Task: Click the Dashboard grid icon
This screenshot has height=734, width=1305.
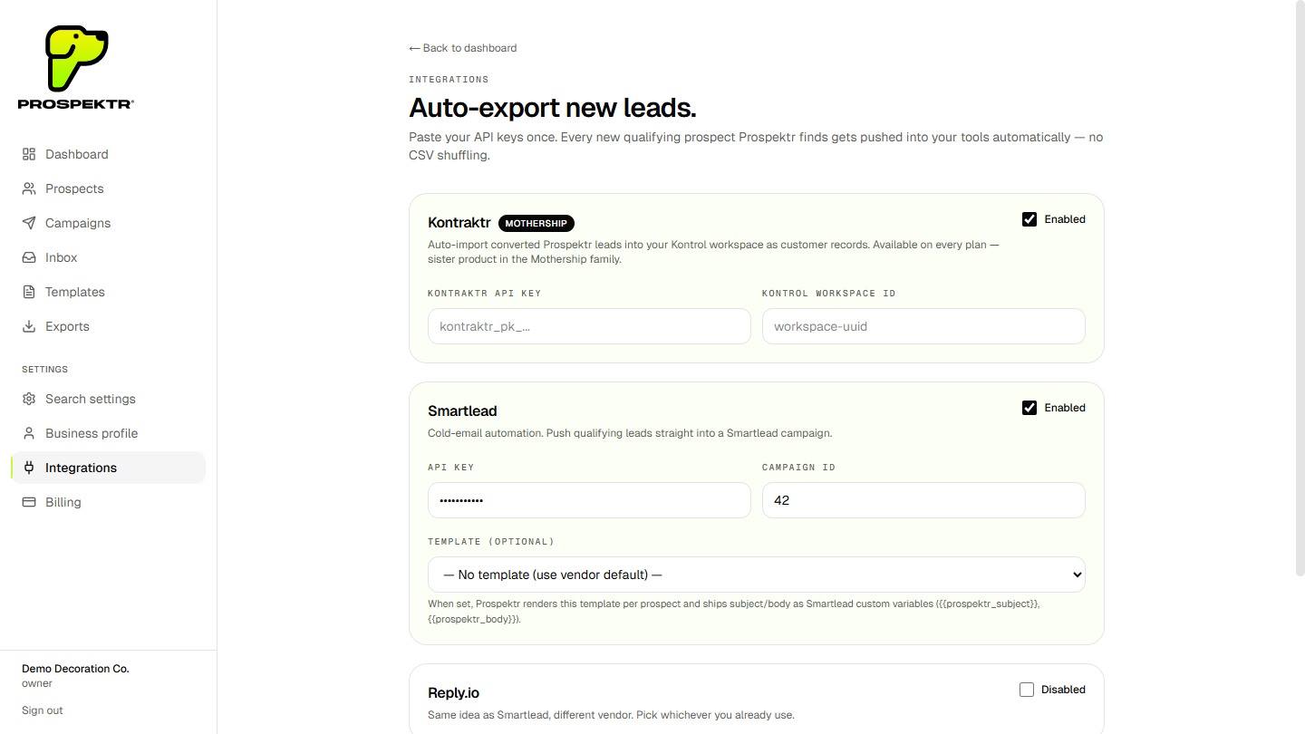Action: [x=29, y=154]
